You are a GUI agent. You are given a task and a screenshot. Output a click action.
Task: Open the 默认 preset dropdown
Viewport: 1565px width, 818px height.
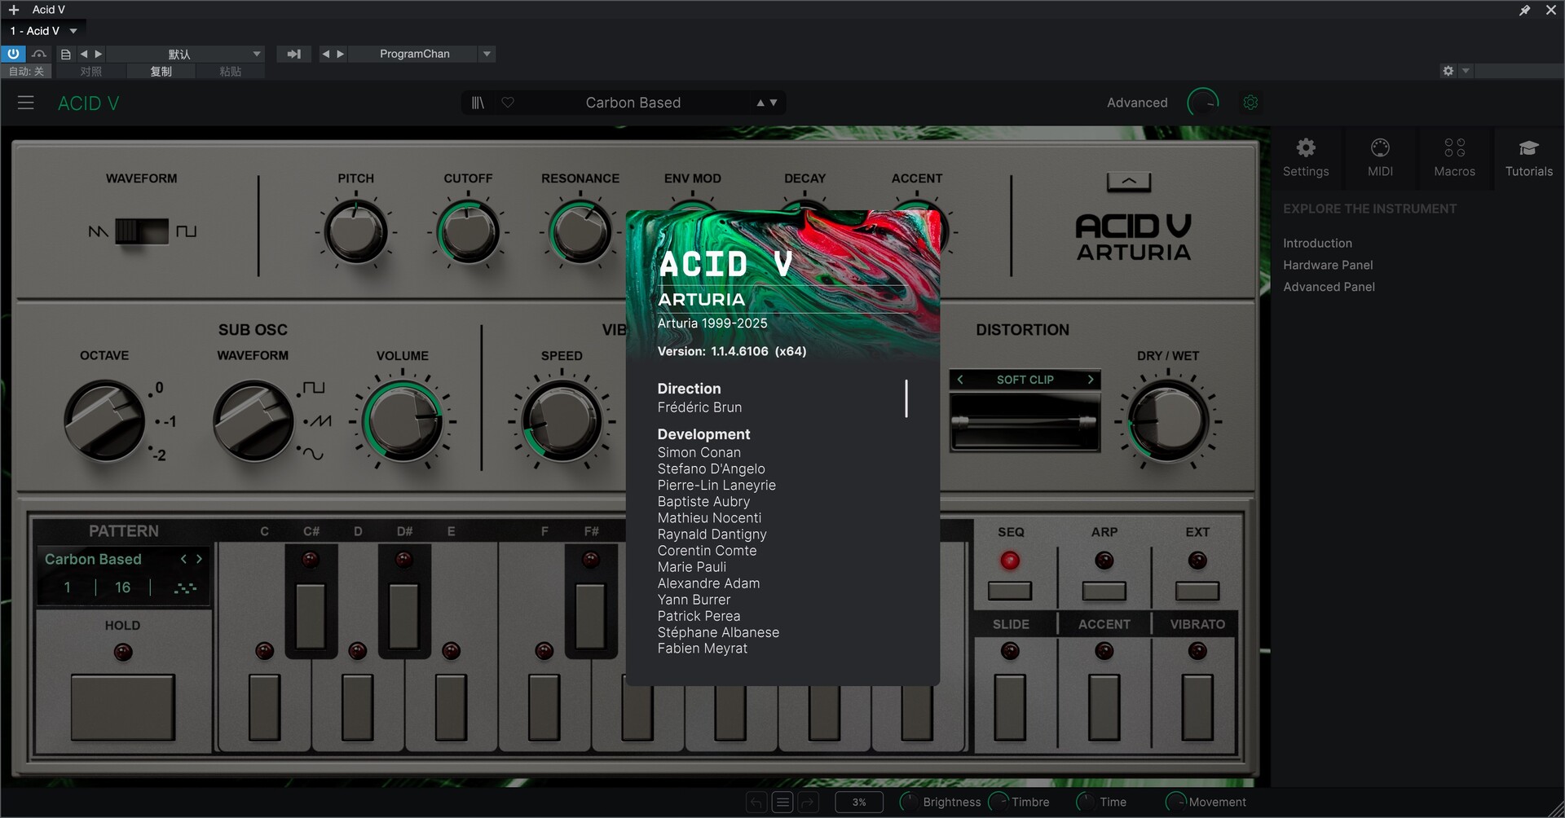pos(186,54)
